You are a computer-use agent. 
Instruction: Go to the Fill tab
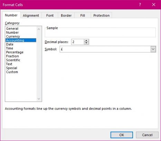pos(83,15)
